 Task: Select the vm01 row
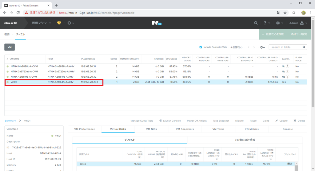pos(156,82)
